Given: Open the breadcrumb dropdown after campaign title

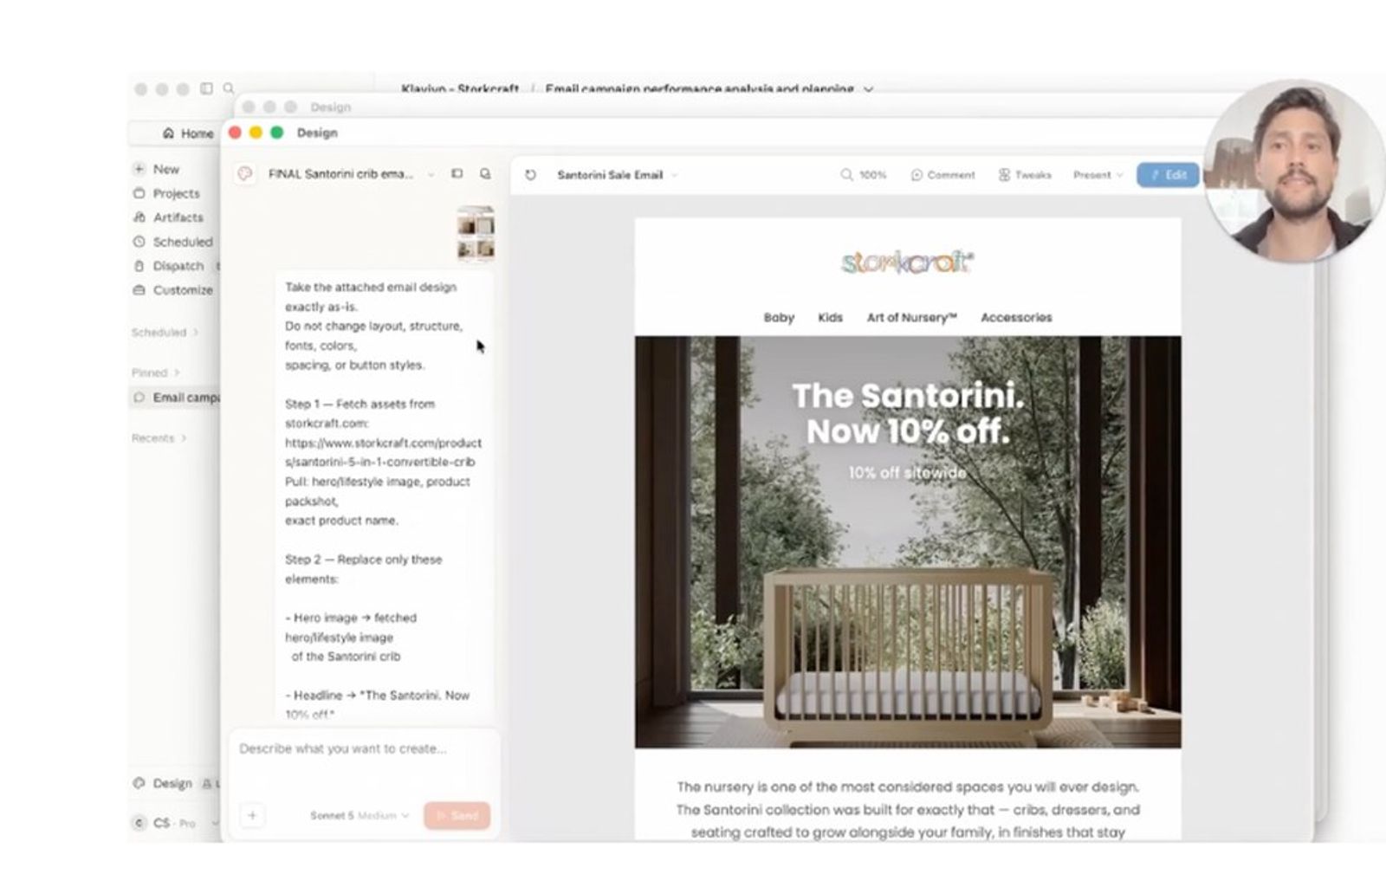Looking at the screenshot, I should point(868,88).
